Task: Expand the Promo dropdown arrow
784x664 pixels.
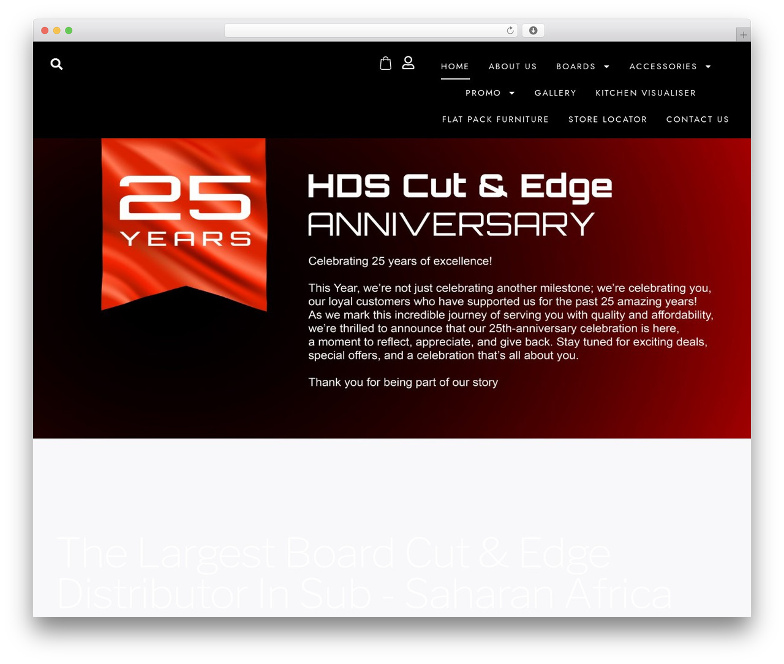Action: [512, 93]
